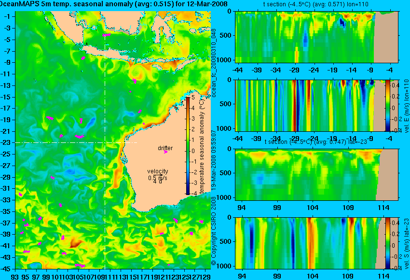Open the temperature section plot for lon=110
Screen dimensions: 410x280
[316, 37]
